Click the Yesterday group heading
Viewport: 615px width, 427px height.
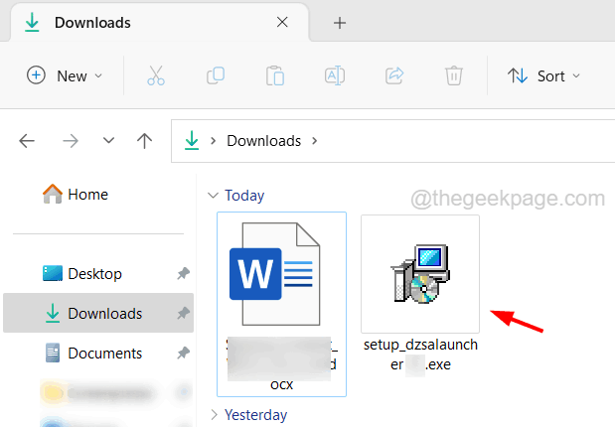255,415
